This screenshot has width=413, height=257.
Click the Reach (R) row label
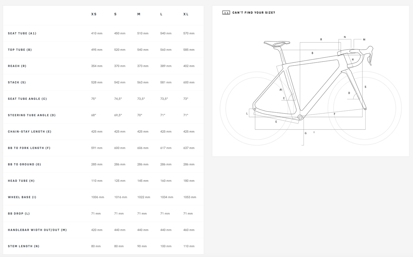pyautogui.click(x=17, y=66)
